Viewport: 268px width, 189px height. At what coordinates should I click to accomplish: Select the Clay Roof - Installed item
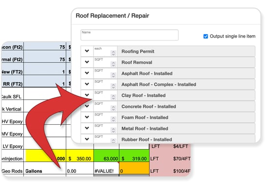coord(186,95)
